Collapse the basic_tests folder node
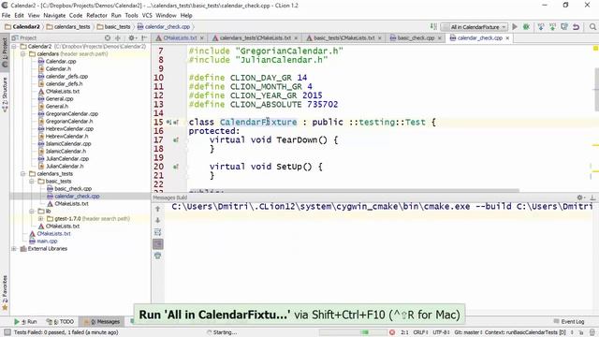 [32, 181]
